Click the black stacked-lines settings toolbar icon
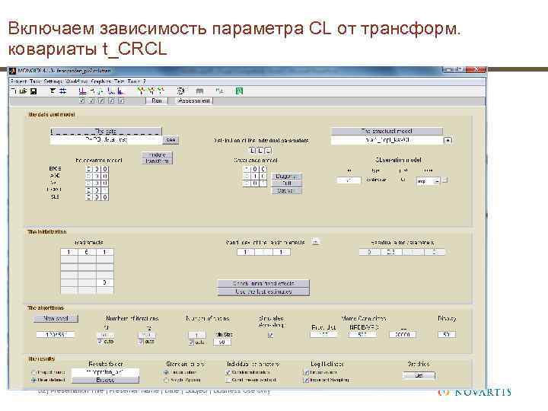Image resolution: width=548 pixels, height=411 pixels. (x=53, y=91)
